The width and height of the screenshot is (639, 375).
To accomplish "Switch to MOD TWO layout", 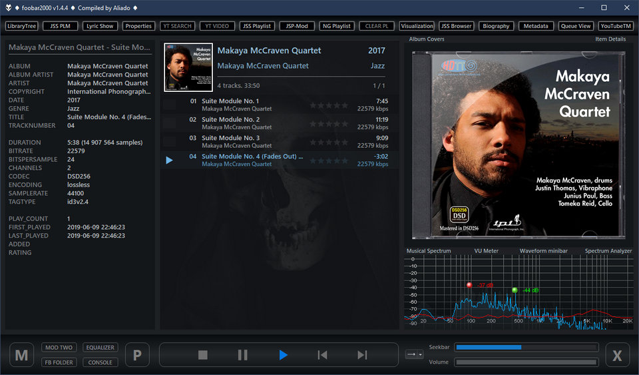I will [59, 348].
